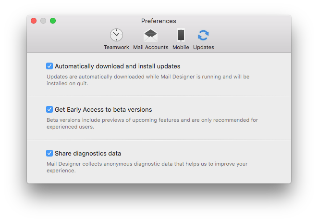Click the green zoom window button
Screen dimensions: 318x222
pyautogui.click(x=53, y=21)
